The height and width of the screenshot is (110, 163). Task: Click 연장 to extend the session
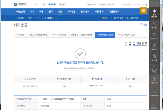tap(122, 18)
